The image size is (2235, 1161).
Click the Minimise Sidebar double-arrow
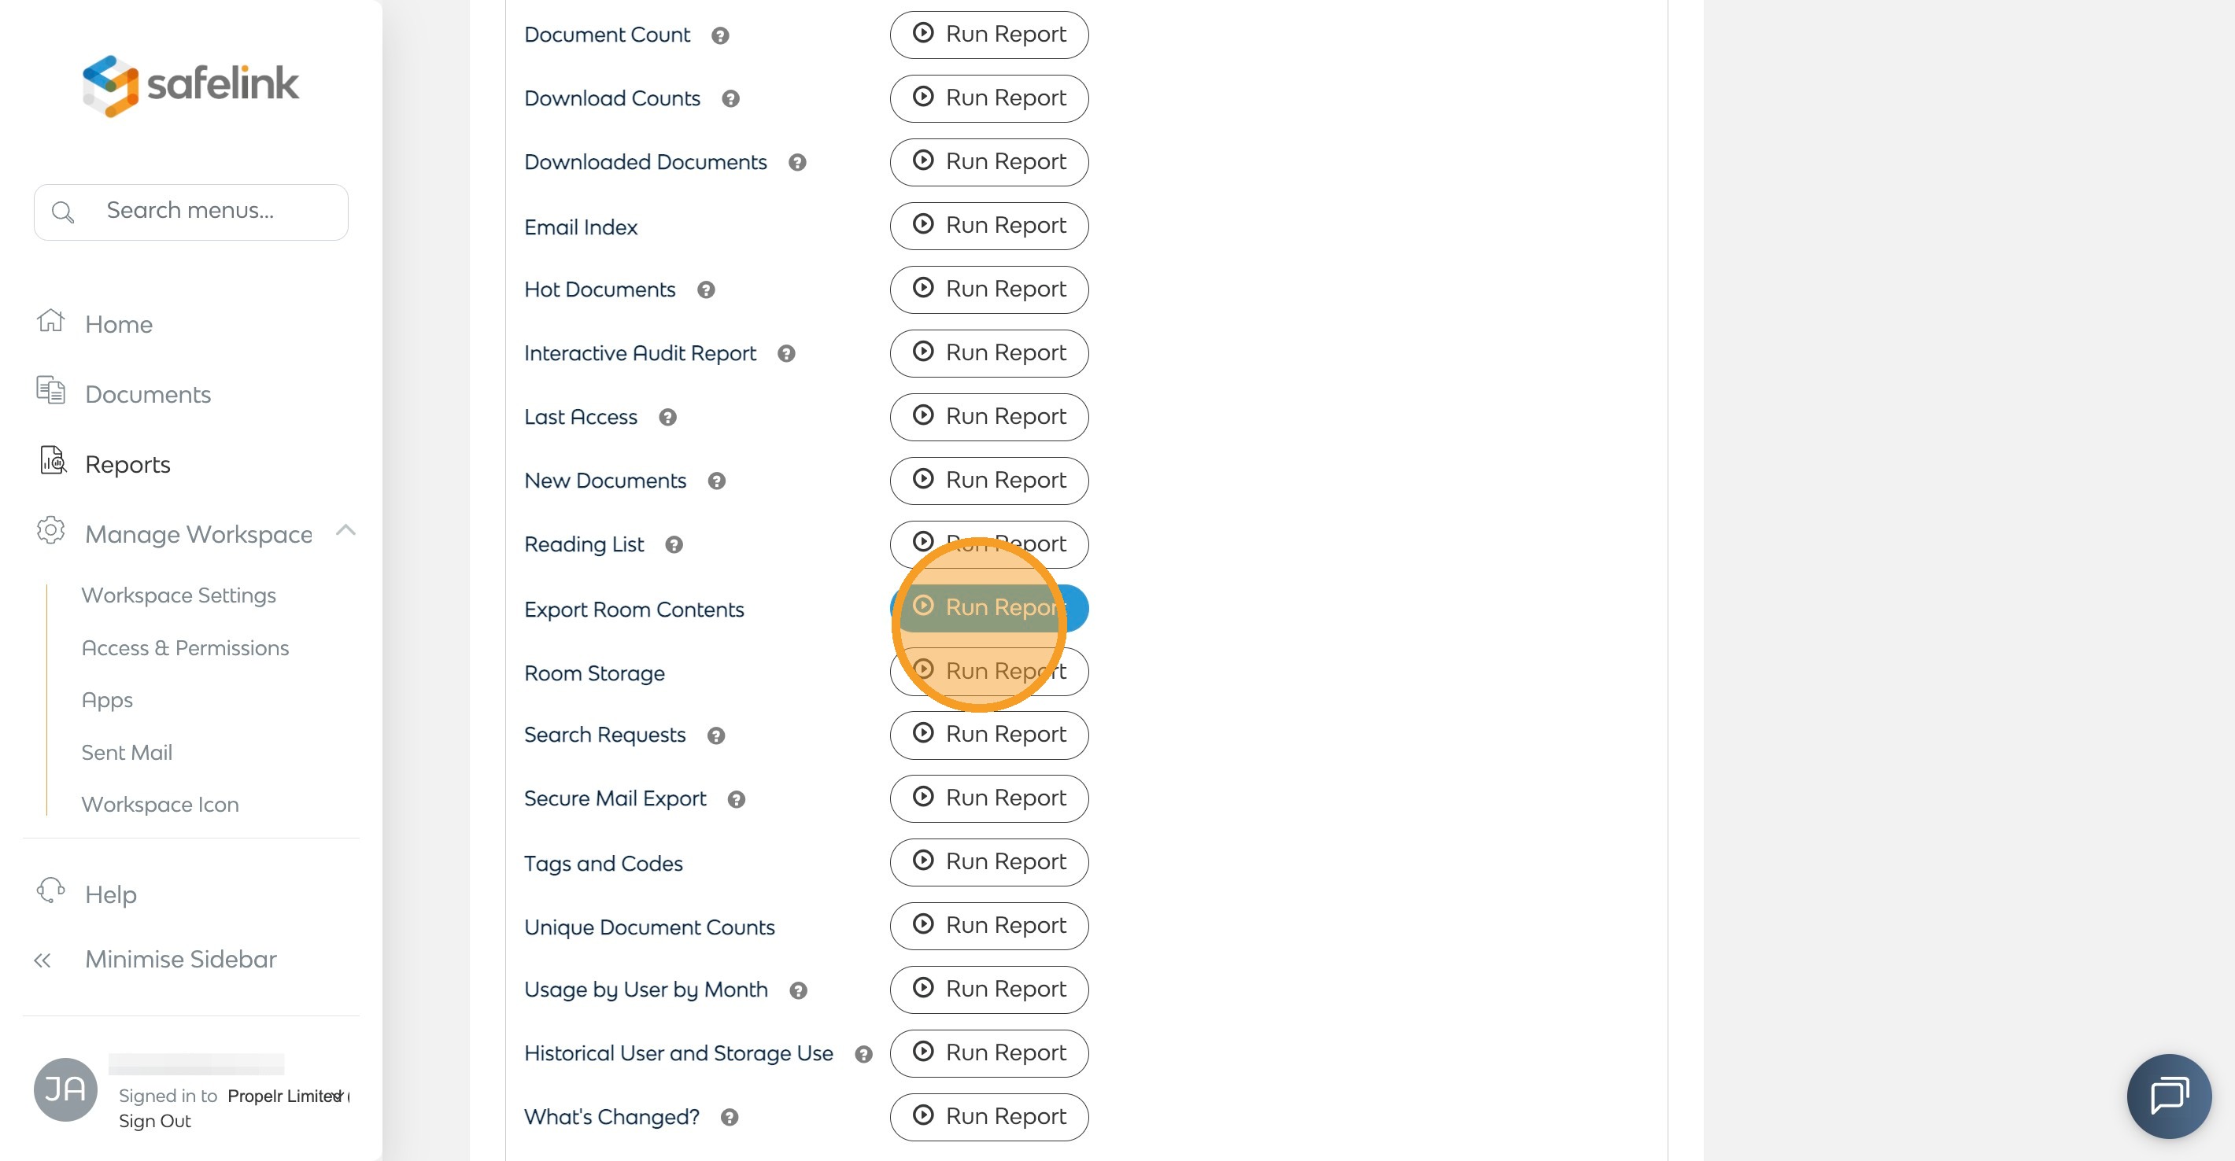(42, 960)
